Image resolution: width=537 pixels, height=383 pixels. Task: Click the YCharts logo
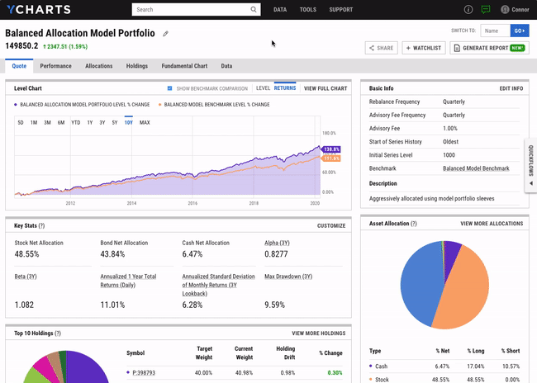pos(39,10)
